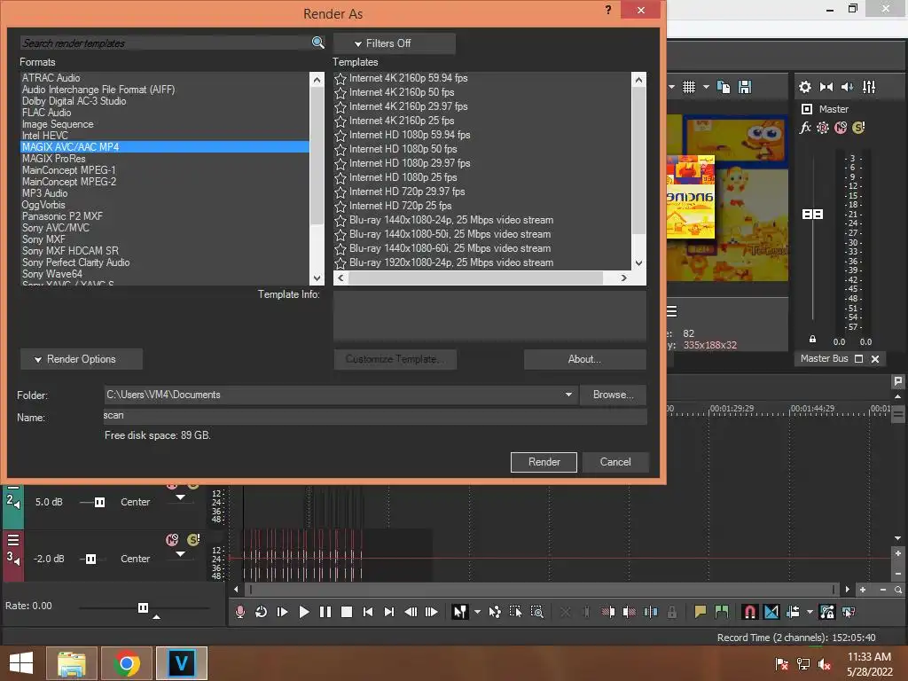Toggle Automatic Crossfades icon
This screenshot has width=908, height=681.
[x=771, y=612]
